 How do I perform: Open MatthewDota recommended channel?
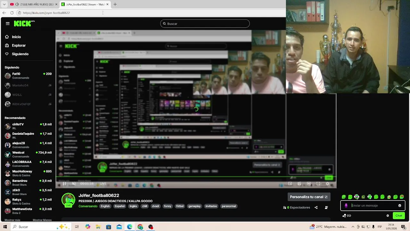(28, 211)
